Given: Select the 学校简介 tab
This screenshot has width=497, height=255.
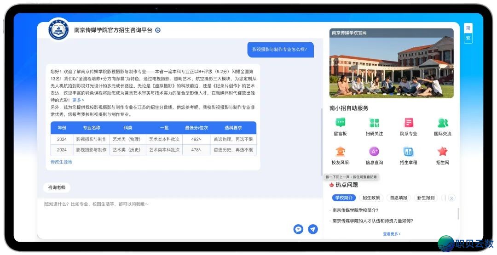Looking at the screenshot, I should tap(344, 198).
